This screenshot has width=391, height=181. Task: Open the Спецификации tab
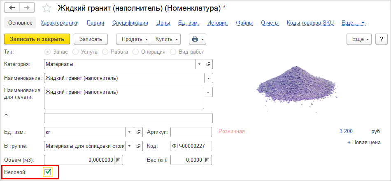(x=130, y=23)
